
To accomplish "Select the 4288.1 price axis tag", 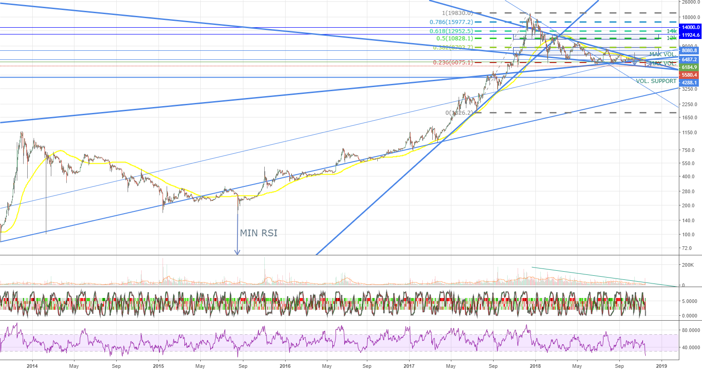I will click(689, 83).
